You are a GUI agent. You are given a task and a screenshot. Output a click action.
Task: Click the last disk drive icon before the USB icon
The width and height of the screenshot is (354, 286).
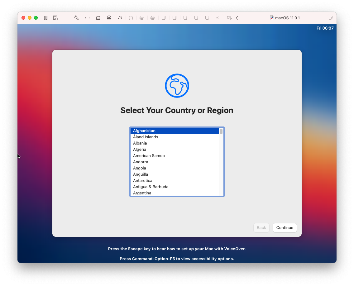[x=207, y=18]
